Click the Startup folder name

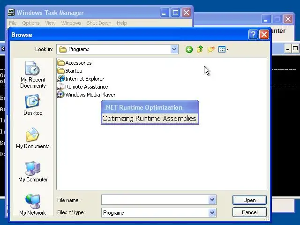[74, 71]
